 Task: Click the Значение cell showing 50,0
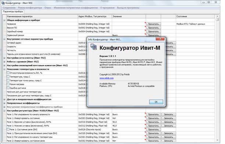click(x=129, y=122)
